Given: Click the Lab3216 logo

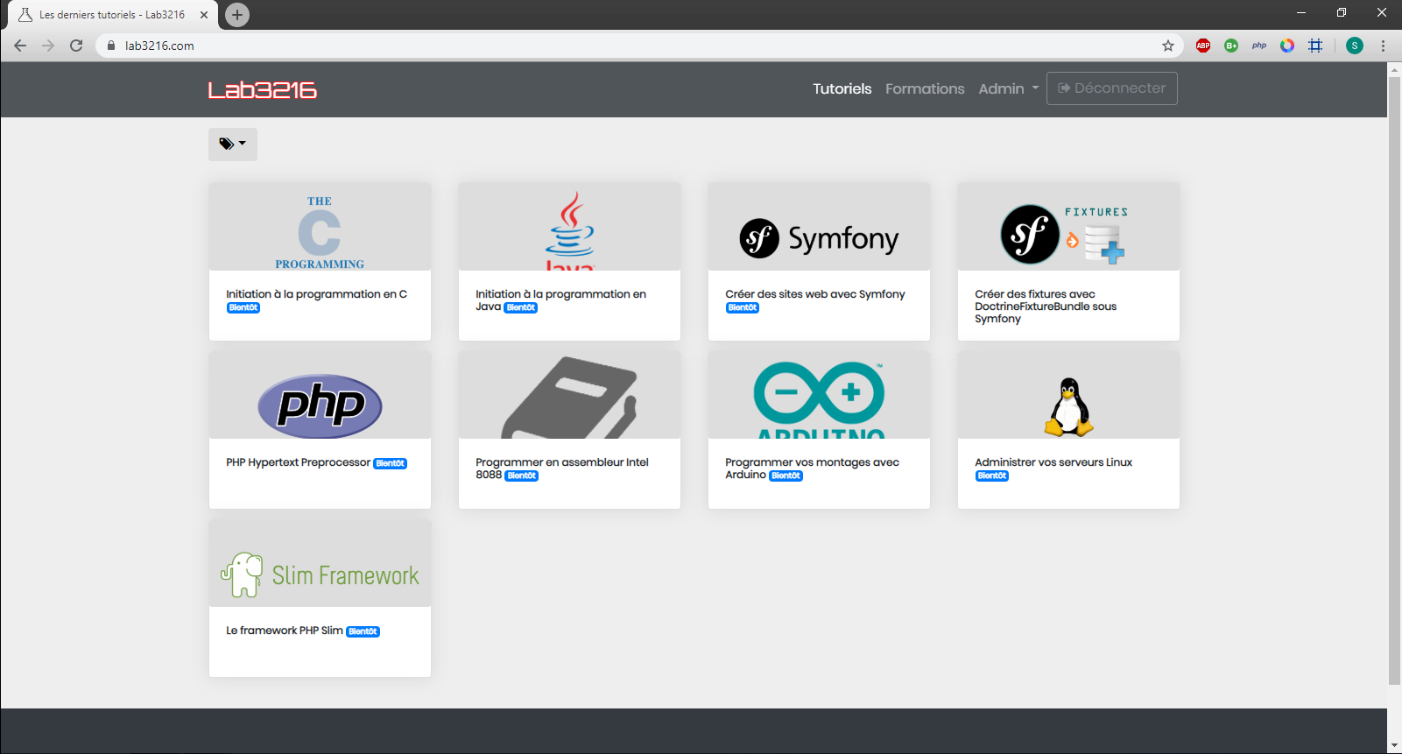Looking at the screenshot, I should [262, 90].
